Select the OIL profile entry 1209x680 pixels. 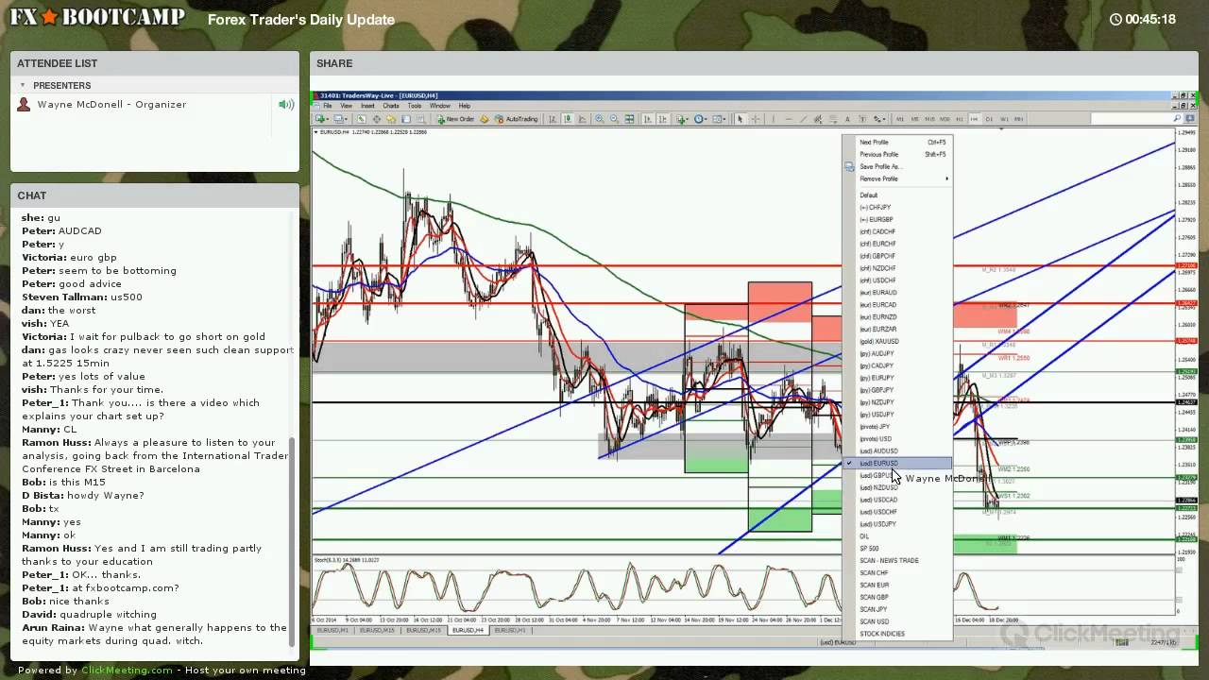[x=897, y=536]
